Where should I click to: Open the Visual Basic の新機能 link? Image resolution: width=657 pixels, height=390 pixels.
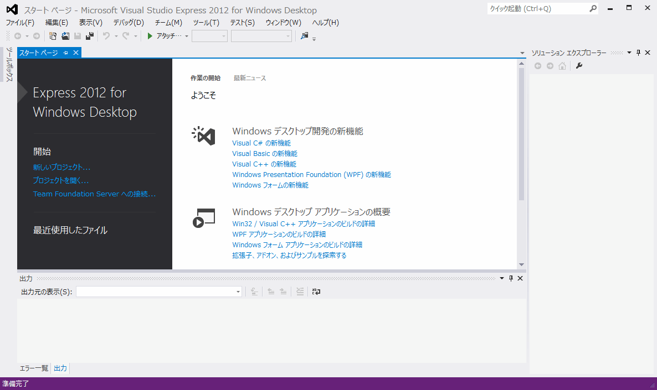(x=265, y=154)
